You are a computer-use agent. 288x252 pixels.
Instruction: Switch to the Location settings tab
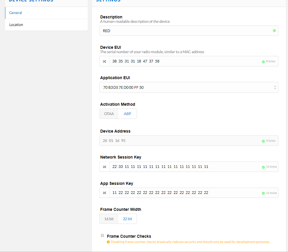46,25
